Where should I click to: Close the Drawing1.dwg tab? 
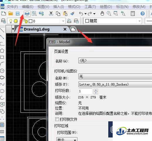coord(65,29)
